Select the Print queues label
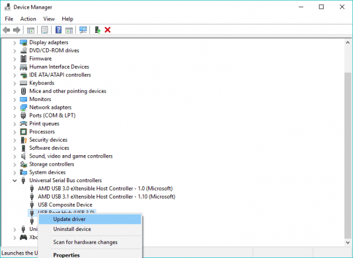Viewport: 353px width, 258px height. pos(44,124)
